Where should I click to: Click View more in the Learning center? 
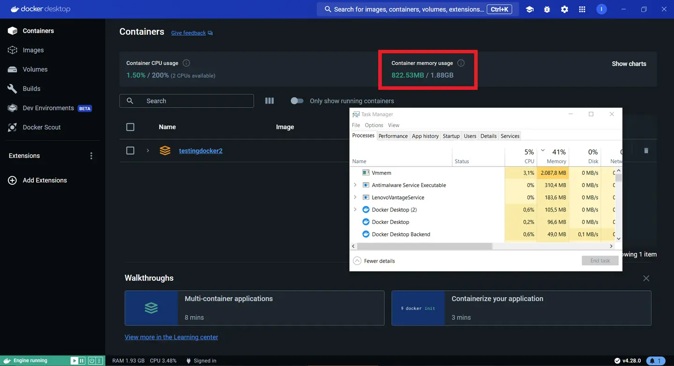[171, 337]
